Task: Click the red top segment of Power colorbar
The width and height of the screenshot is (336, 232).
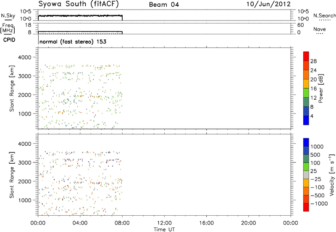Action: pos(306,56)
